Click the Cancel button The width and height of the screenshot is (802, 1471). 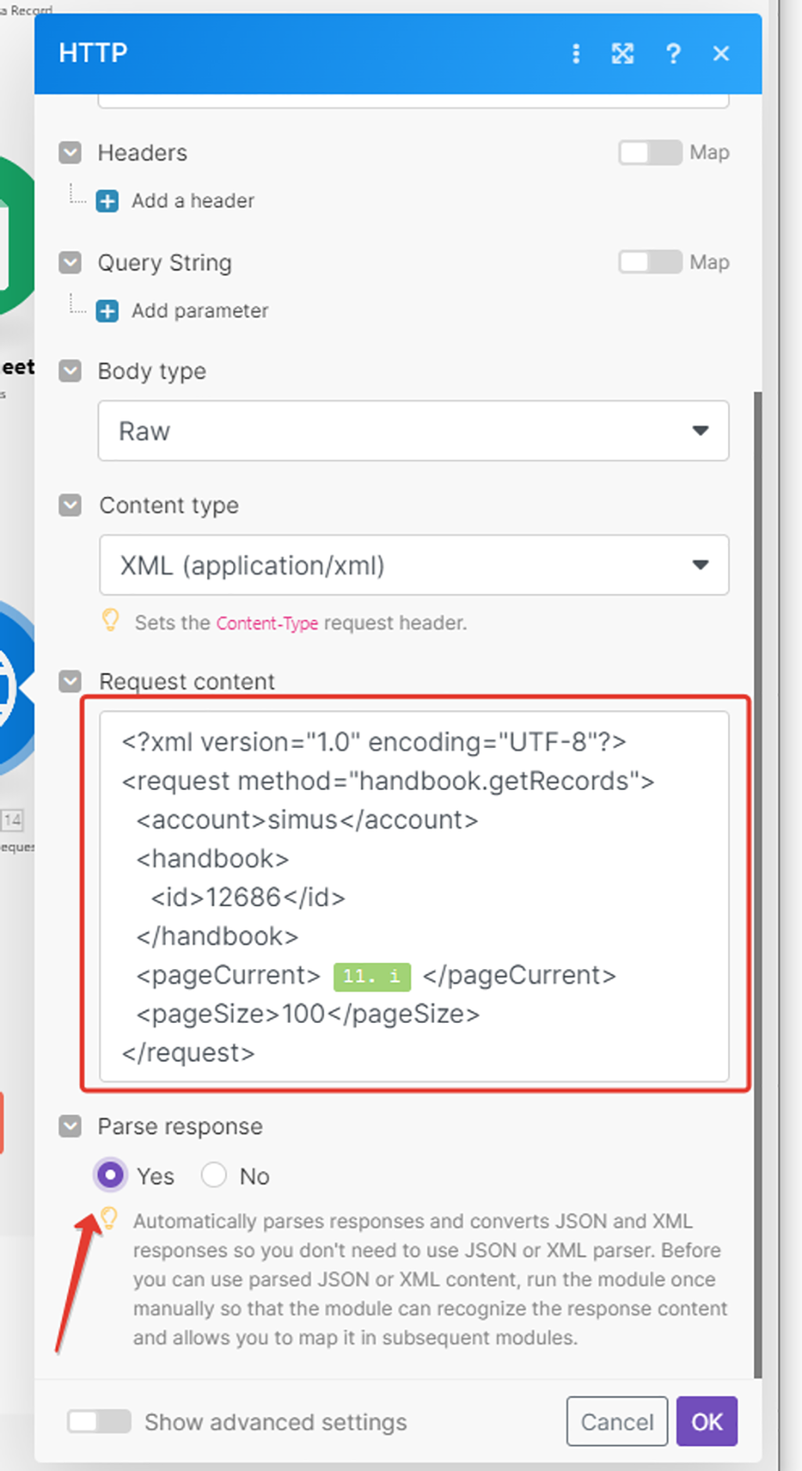point(617,1421)
